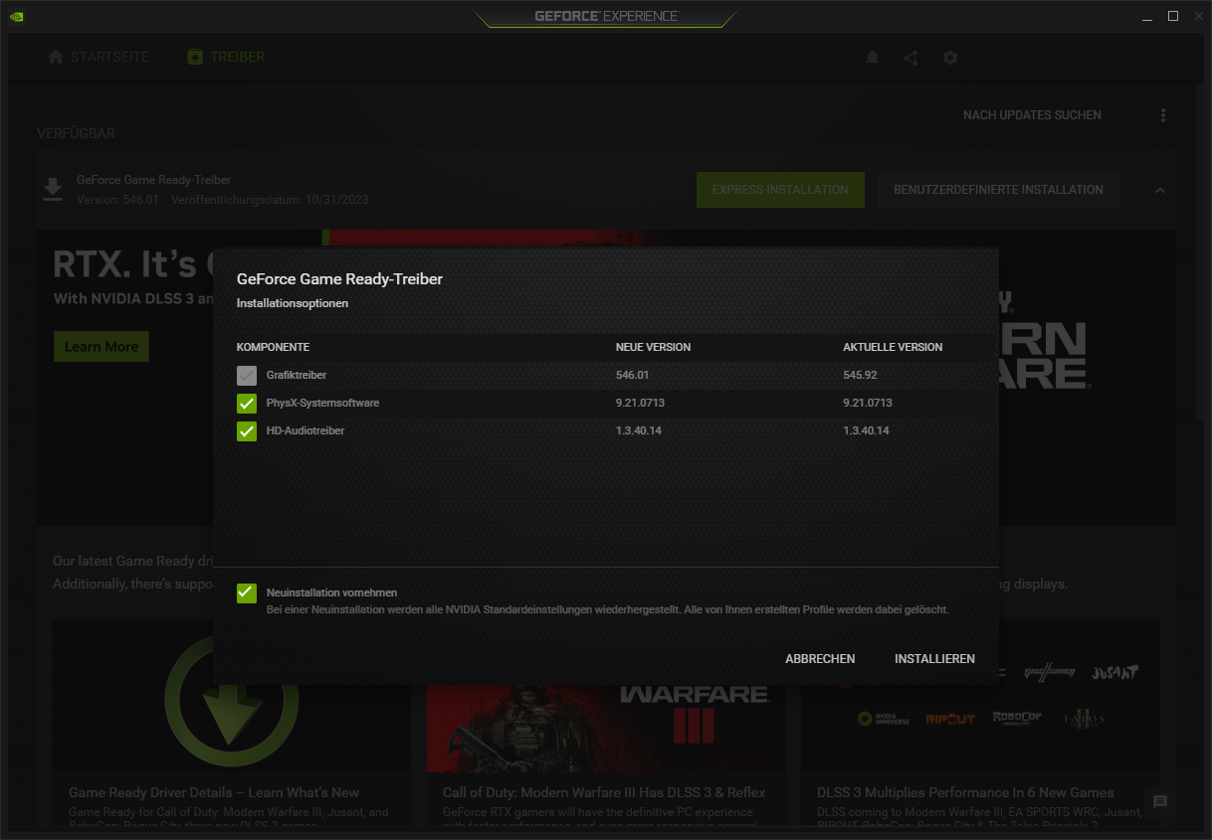This screenshot has width=1212, height=840.
Task: Open the share icon menu
Action: point(910,58)
